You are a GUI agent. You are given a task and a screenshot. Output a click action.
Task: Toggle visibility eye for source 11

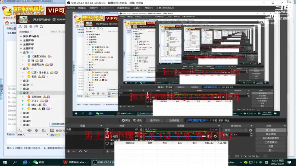136,129
